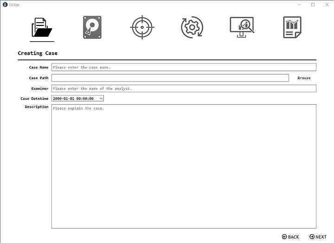Open the disk image step icon
This screenshot has width=334, height=243.
92,27
